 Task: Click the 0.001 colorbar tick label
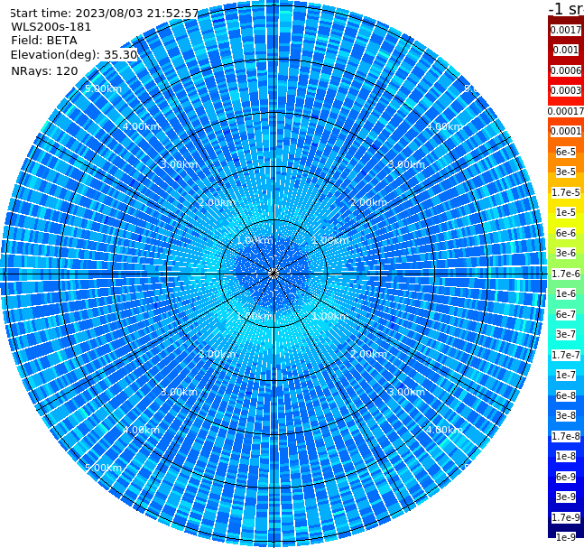(566, 51)
